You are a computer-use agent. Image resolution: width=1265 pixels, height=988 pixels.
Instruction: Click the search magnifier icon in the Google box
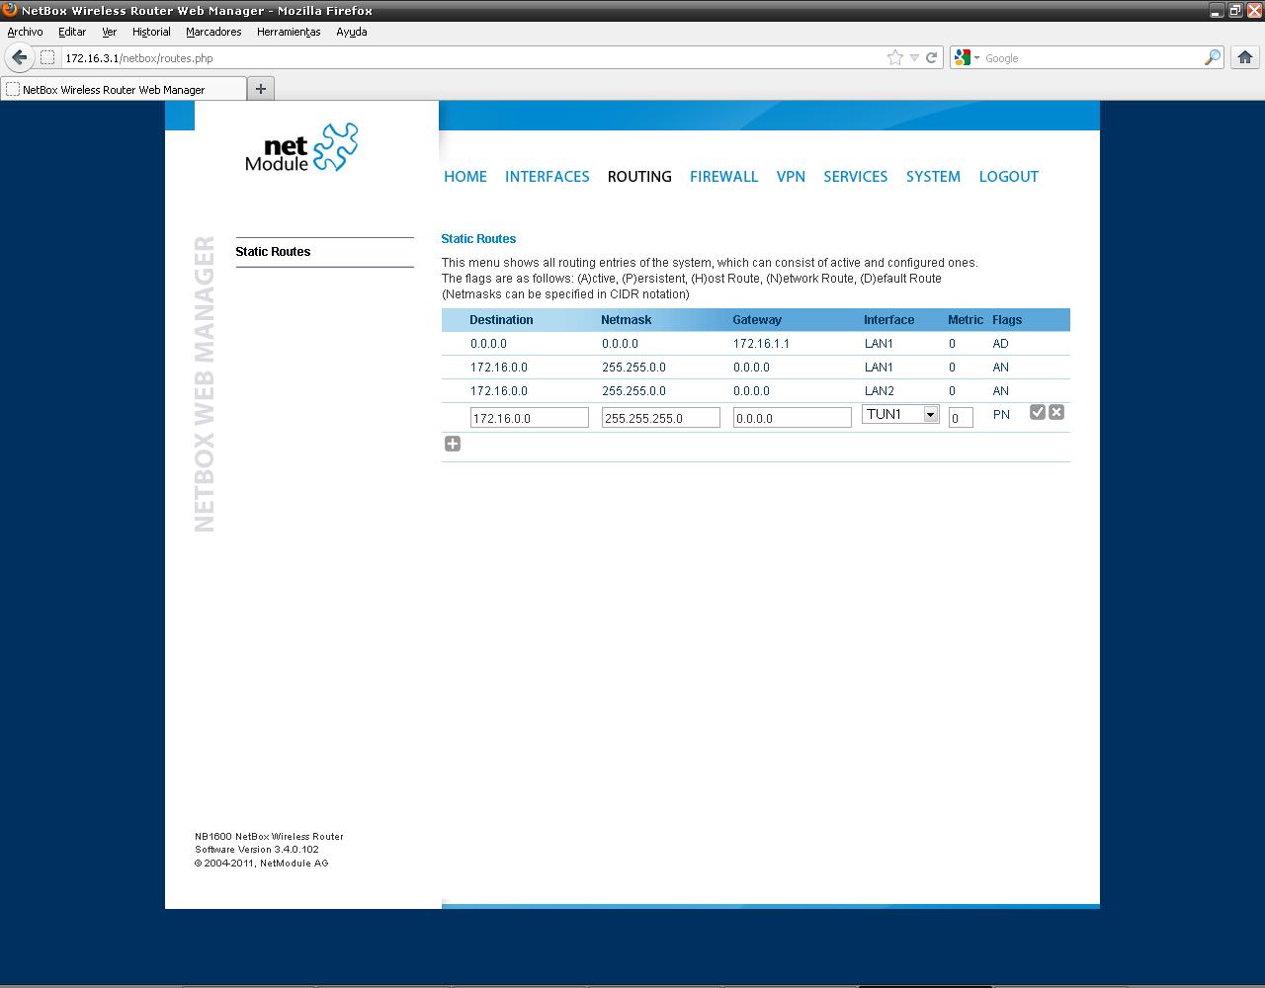[x=1213, y=57]
